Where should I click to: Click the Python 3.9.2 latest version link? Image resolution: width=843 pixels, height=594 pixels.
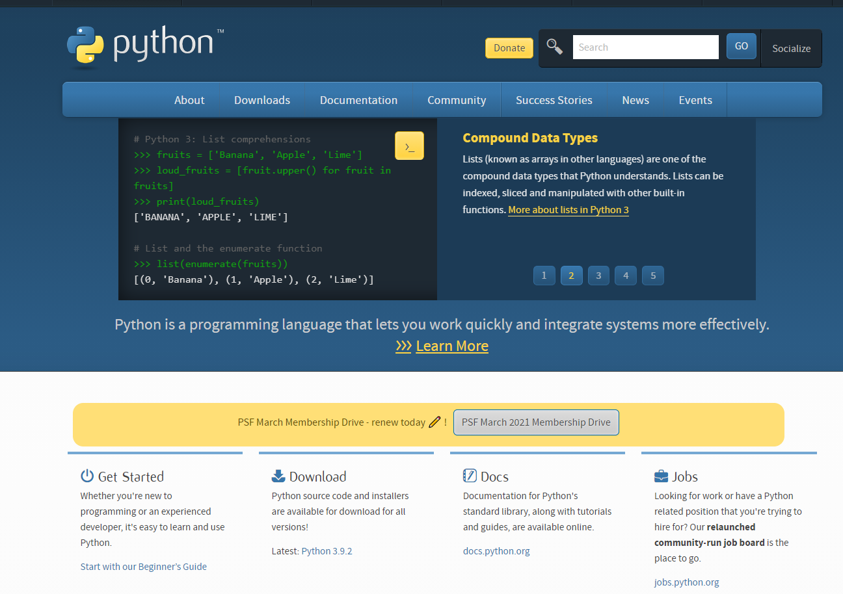pyautogui.click(x=327, y=551)
